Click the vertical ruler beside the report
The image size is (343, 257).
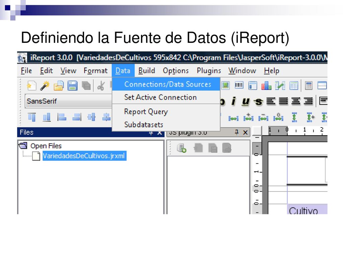[257, 175]
